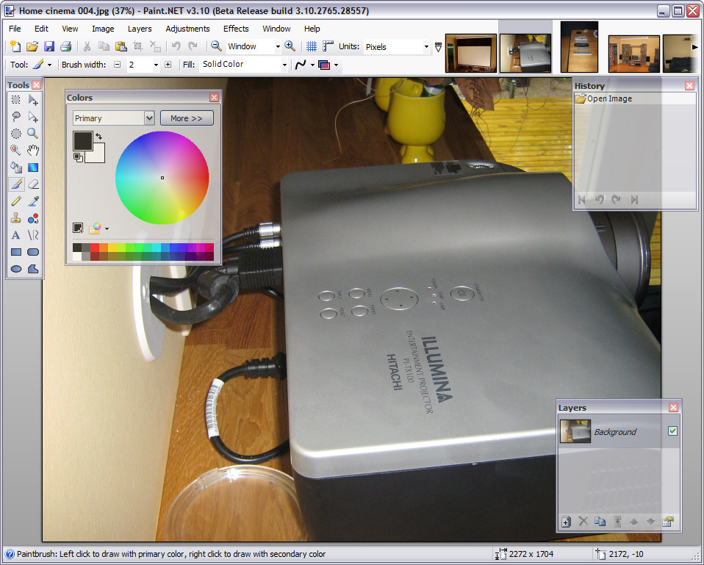Open the Fill style Solid Color dropdown

click(284, 65)
